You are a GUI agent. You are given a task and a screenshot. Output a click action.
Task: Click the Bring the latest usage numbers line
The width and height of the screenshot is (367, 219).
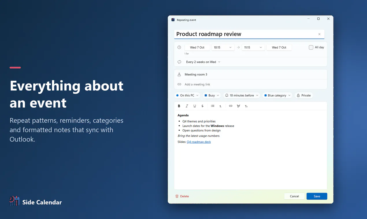tap(199, 136)
